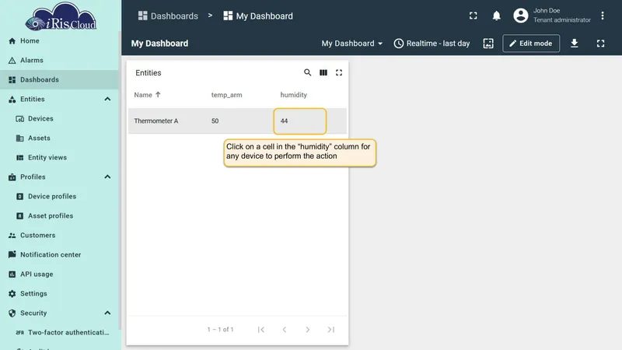622x350 pixels.
Task: Open My Dashboard state dropdown
Action: (352, 44)
